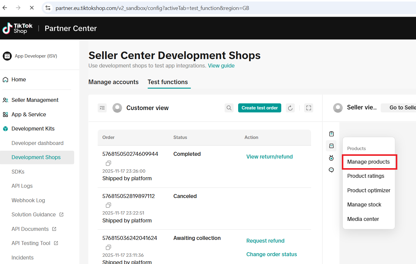Expand the Development Kits sidebar section
This screenshot has width=416, height=264.
tap(33, 129)
